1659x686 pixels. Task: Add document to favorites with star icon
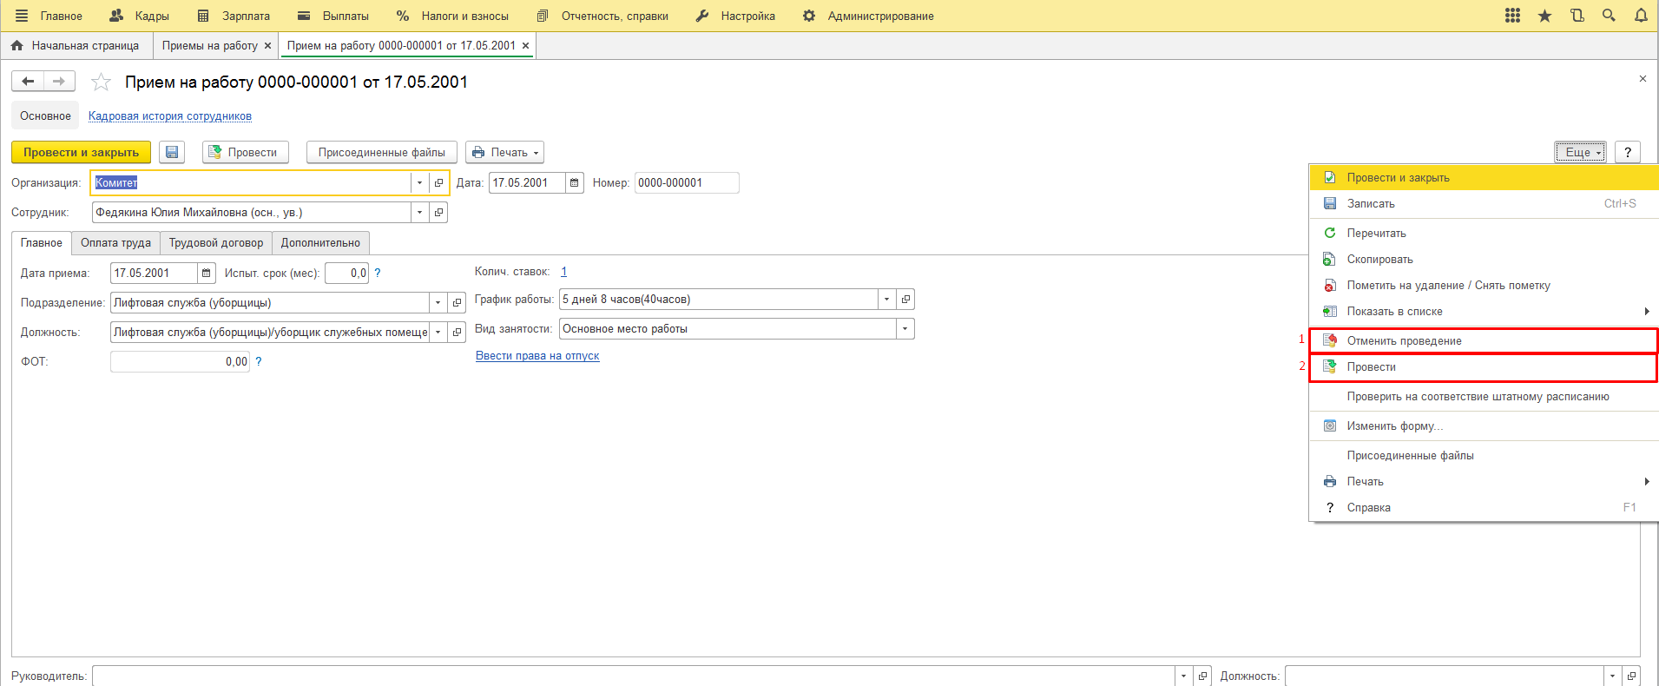click(x=102, y=82)
